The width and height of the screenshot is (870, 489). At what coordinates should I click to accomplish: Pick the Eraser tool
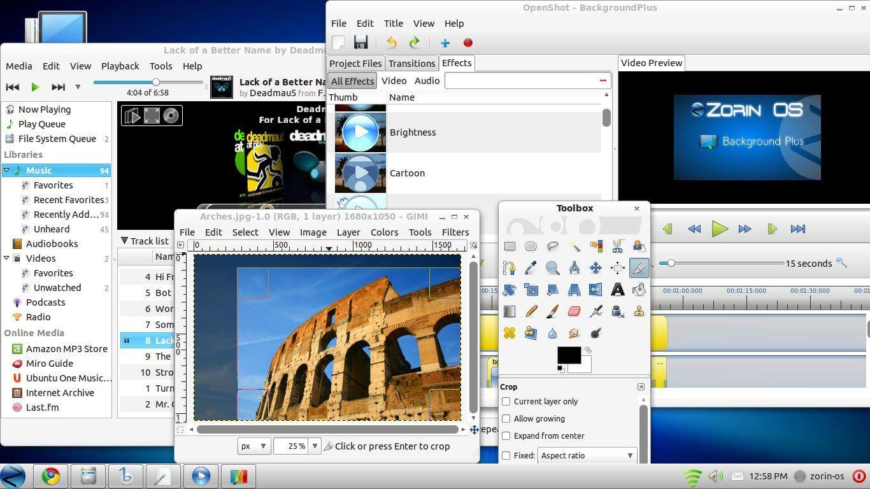coord(574,311)
